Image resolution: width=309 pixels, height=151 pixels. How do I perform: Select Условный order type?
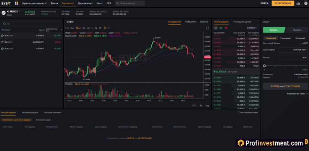pos(300,38)
